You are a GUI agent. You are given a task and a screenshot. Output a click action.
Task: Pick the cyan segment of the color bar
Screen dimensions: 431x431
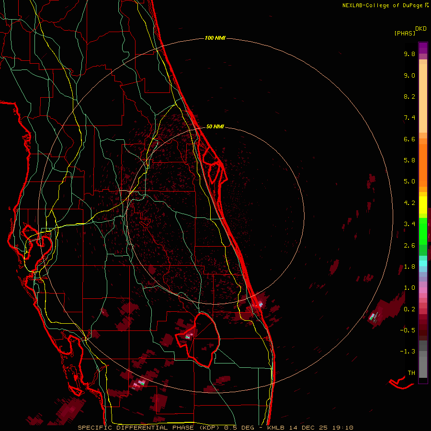click(423, 263)
